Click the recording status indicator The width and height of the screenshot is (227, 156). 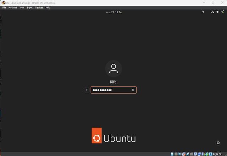tap(199, 154)
